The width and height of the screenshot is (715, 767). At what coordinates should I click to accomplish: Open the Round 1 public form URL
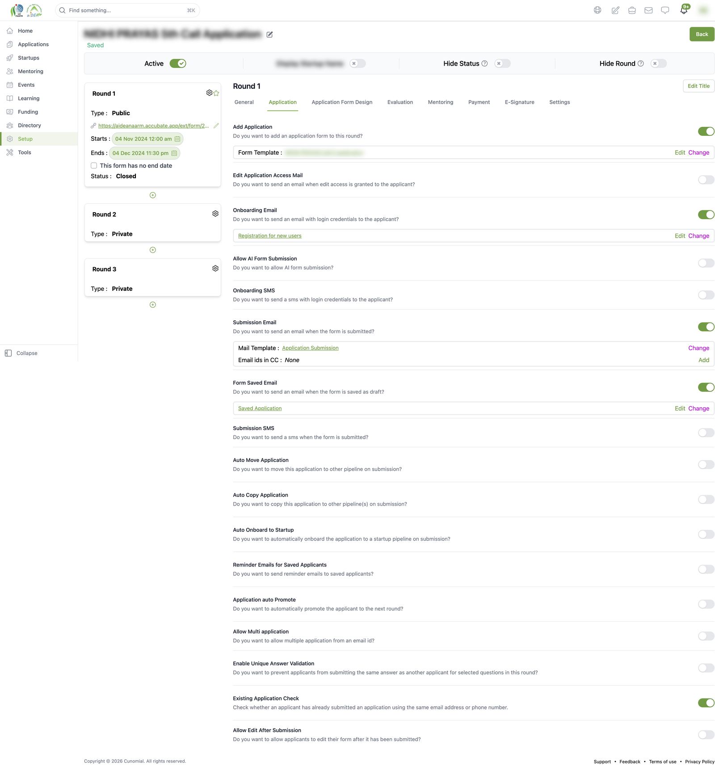click(153, 126)
